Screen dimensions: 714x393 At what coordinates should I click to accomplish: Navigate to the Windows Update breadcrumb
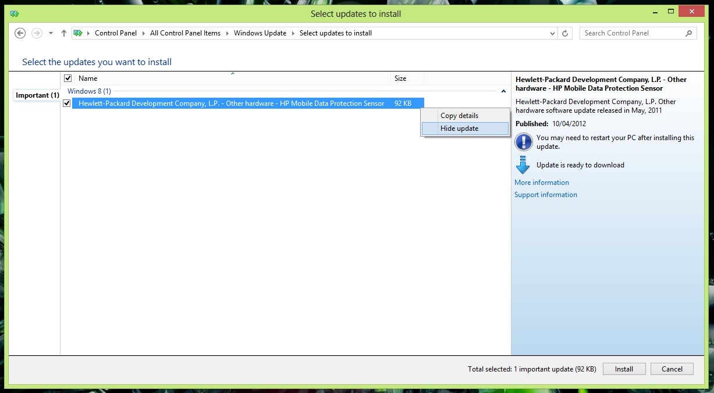point(260,33)
